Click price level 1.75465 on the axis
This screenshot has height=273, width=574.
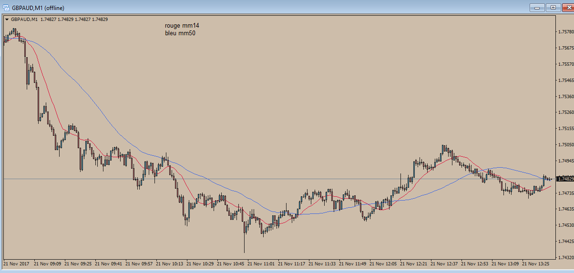565,81
